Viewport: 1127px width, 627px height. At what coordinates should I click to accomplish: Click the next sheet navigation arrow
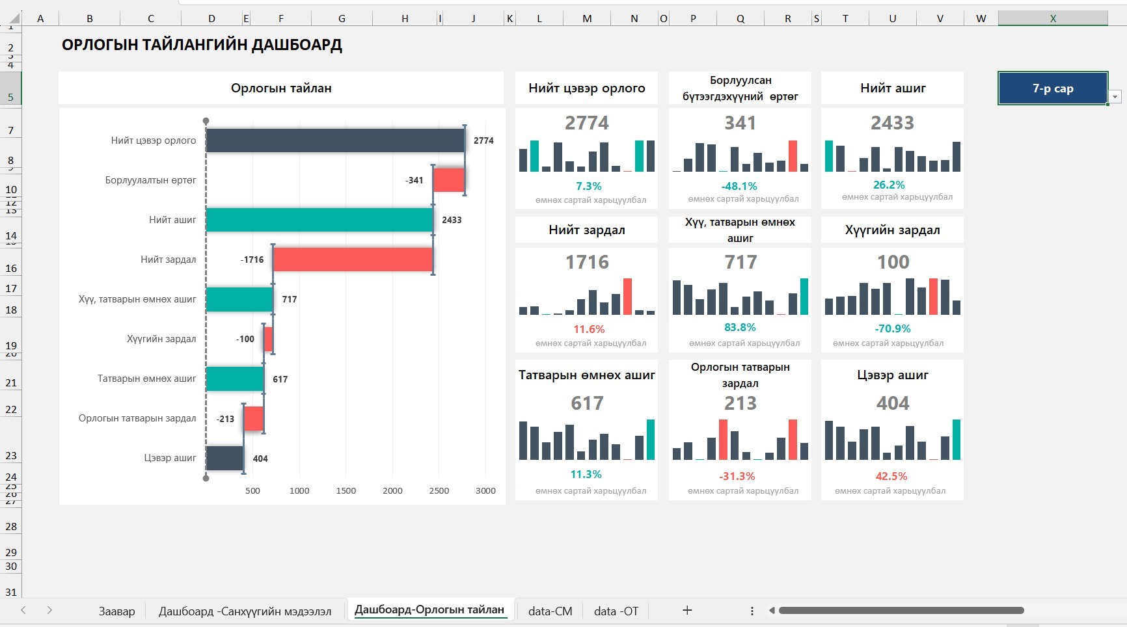[x=49, y=610]
